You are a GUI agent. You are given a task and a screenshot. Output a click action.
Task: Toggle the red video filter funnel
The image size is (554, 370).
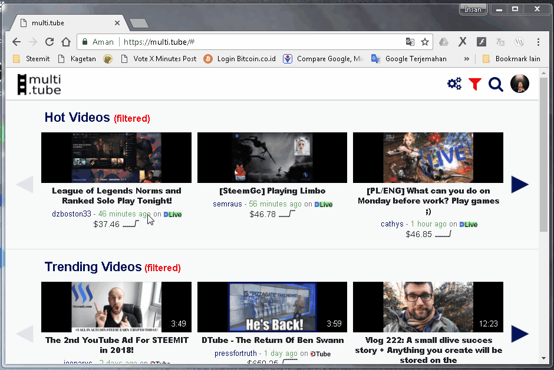[475, 84]
